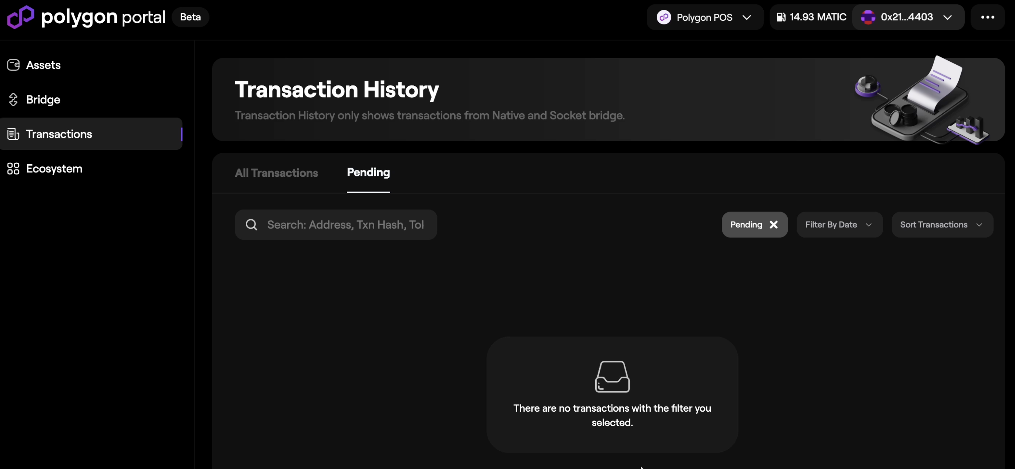The image size is (1015, 469).
Task: Click the Transactions sidebar icon
Action: 13,134
